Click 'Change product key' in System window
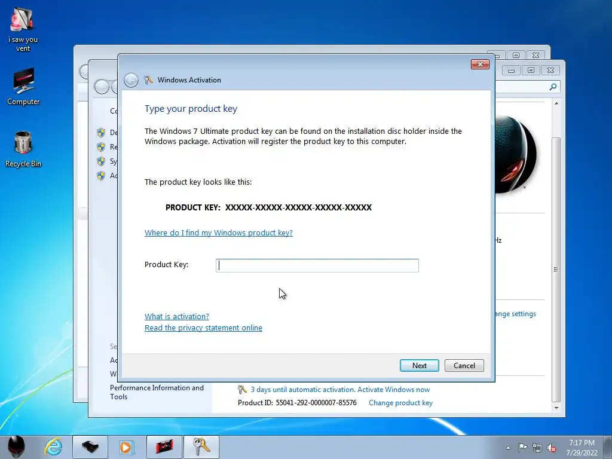Viewport: 612px width, 459px height. 400,403
